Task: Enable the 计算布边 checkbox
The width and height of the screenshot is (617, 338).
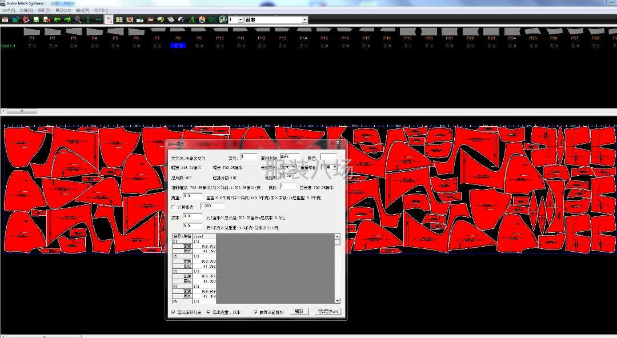Action: pyautogui.click(x=174, y=206)
